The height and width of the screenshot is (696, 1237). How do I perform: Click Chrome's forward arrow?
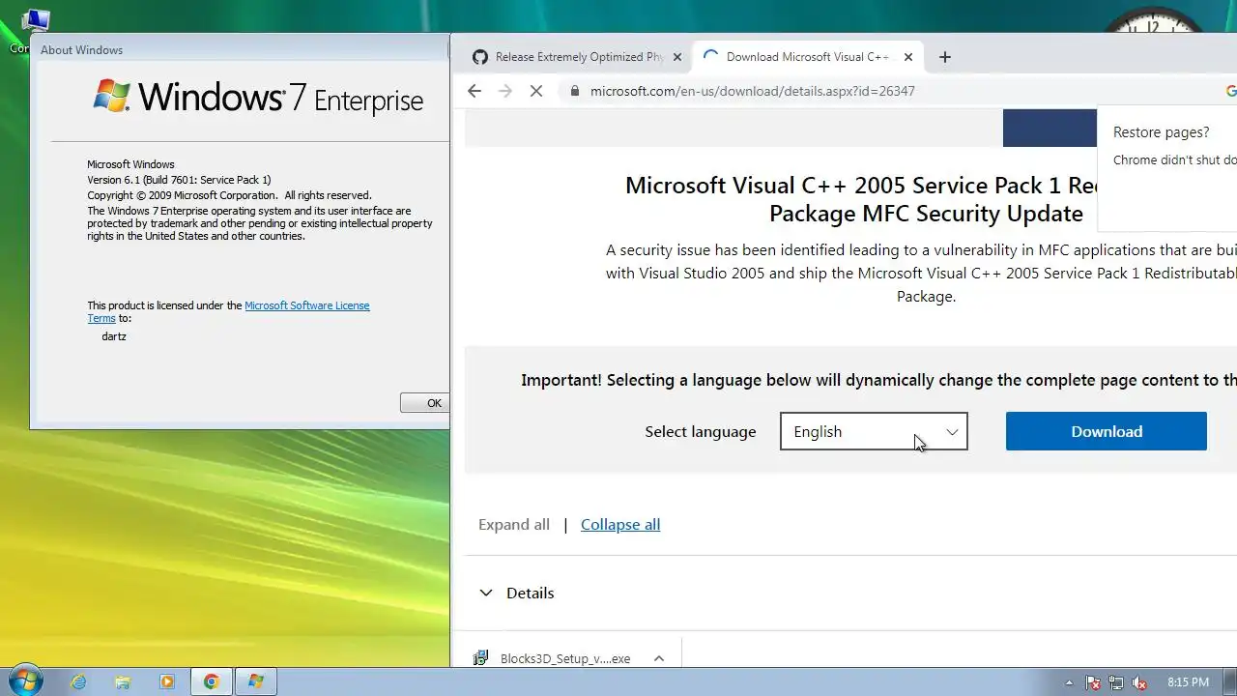coord(504,91)
